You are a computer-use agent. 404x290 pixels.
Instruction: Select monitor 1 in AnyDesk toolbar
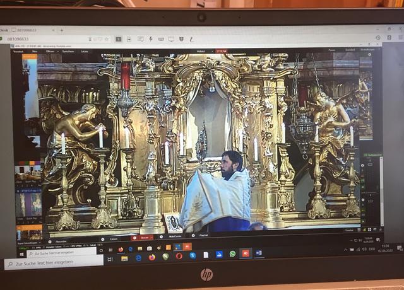119,39
